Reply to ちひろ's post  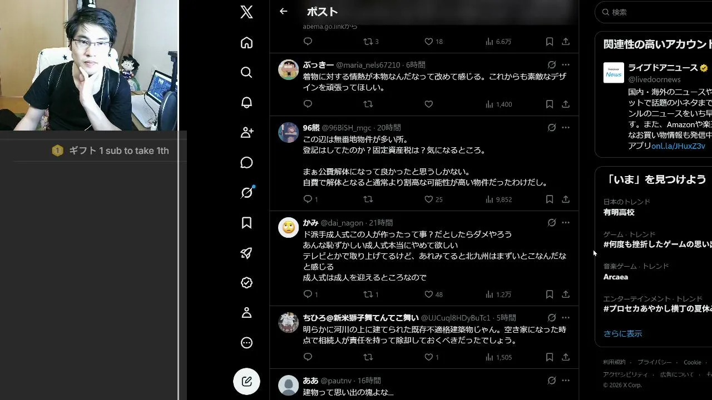[x=308, y=357]
